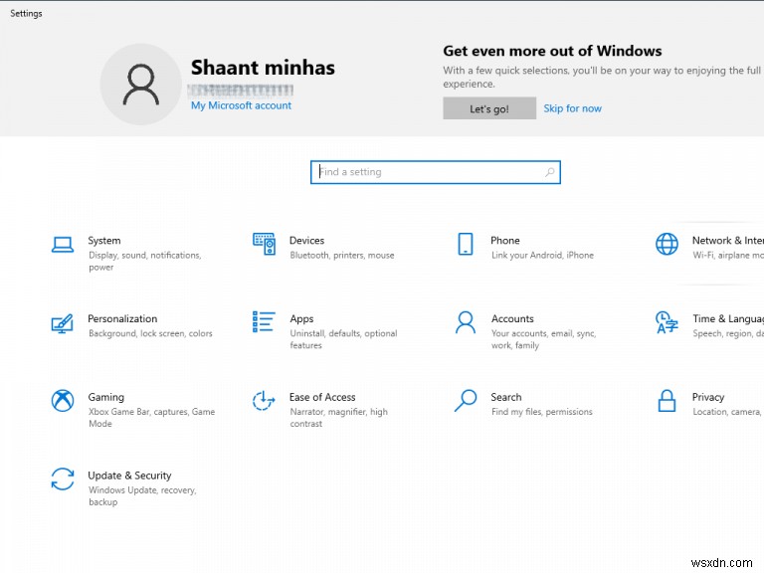Click 'Windows Update, recovery, backup' description
The image size is (764, 573).
142,496
